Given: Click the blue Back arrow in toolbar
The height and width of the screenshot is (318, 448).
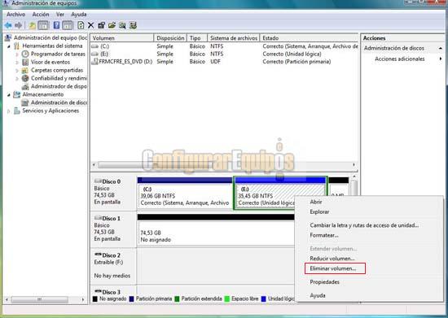Looking at the screenshot, I should [x=8, y=25].
